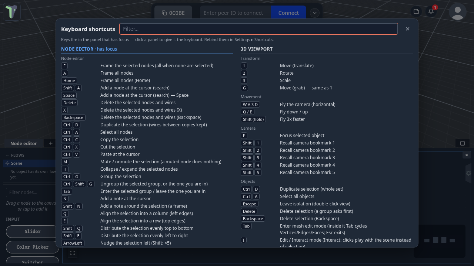The width and height of the screenshot is (474, 266).
Task: Select the Scene flow item
Action: coord(30,163)
